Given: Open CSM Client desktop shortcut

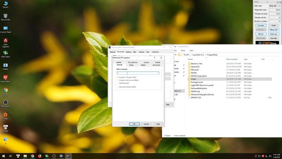Looking at the screenshot, I should coord(6,54).
